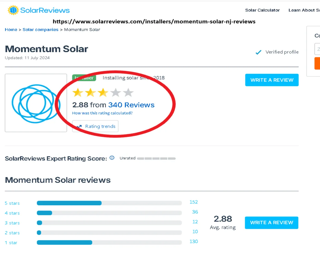The width and height of the screenshot is (320, 256).
Task: Click the trend arrow icon in Rating trends
Action: [79, 126]
